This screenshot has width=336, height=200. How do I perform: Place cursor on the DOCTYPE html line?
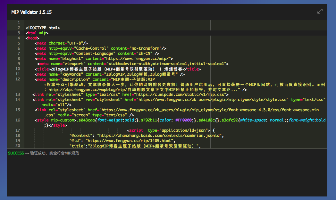tap(43, 28)
